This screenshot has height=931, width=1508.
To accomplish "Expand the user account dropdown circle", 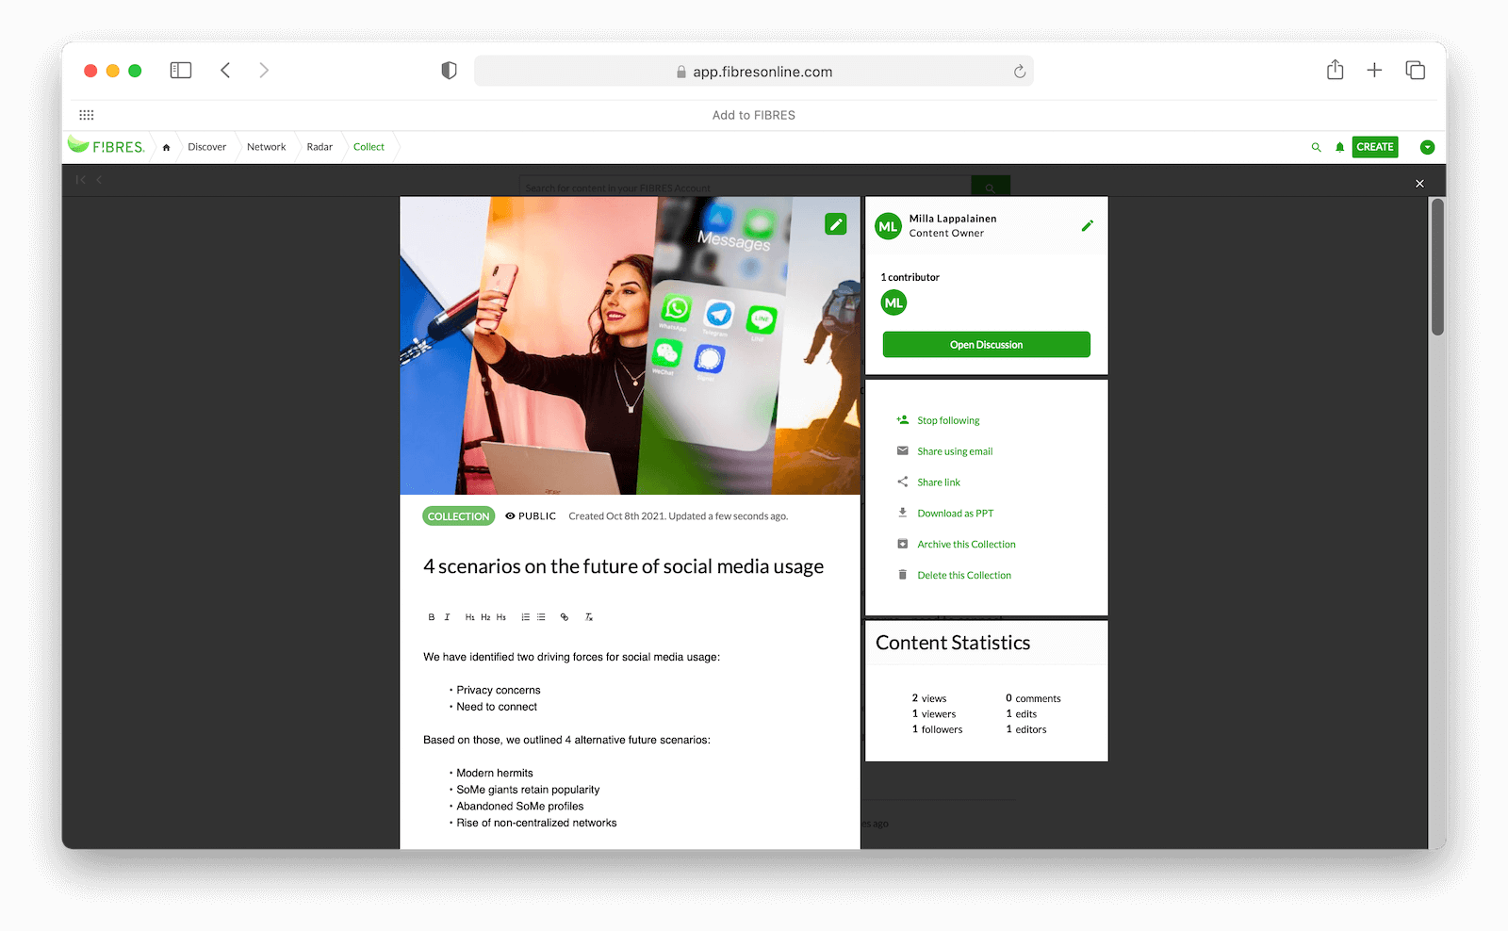I will tap(1427, 147).
